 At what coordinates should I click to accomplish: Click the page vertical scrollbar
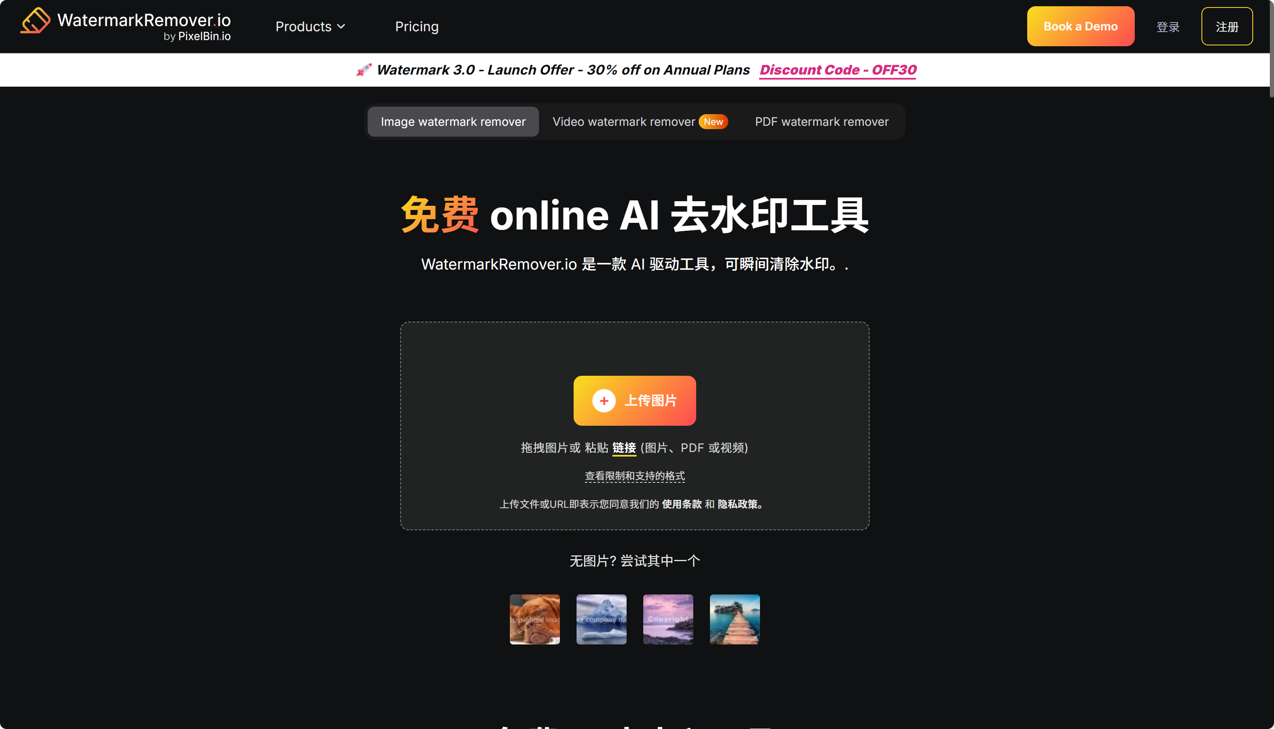[1271, 49]
